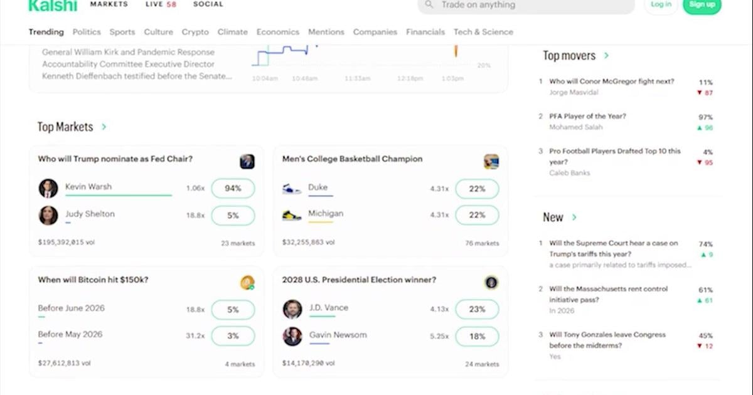This screenshot has width=753, height=395.
Task: Open the Bitcoin coin icon
Action: (247, 283)
